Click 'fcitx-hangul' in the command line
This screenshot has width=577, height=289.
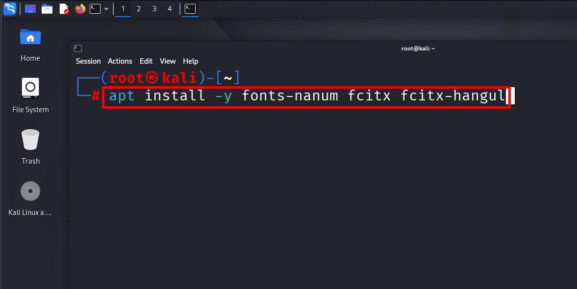coord(453,96)
